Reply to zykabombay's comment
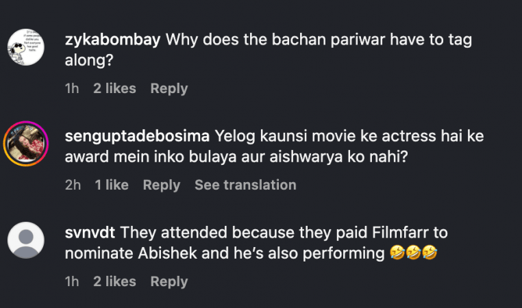Viewport: 522px width, 308px height. (169, 88)
